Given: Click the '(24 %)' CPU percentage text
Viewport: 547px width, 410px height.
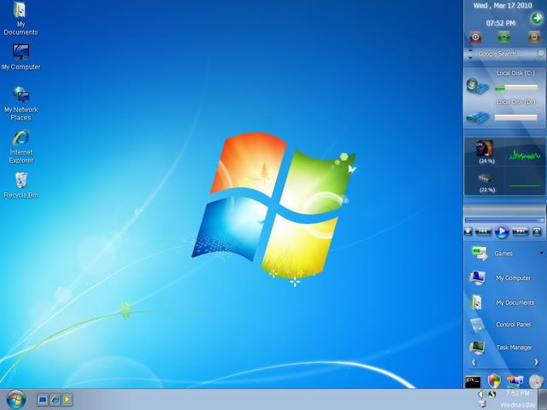Looking at the screenshot, I should click(486, 161).
